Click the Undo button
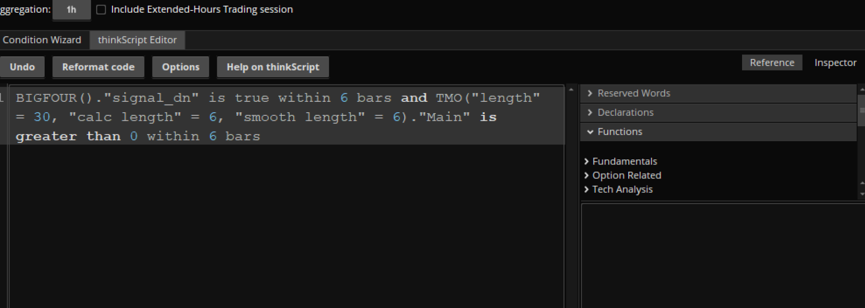The height and width of the screenshot is (308, 865). (x=22, y=67)
